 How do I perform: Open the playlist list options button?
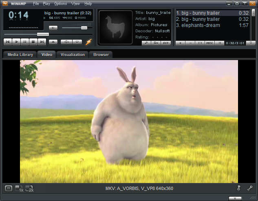[220, 43]
